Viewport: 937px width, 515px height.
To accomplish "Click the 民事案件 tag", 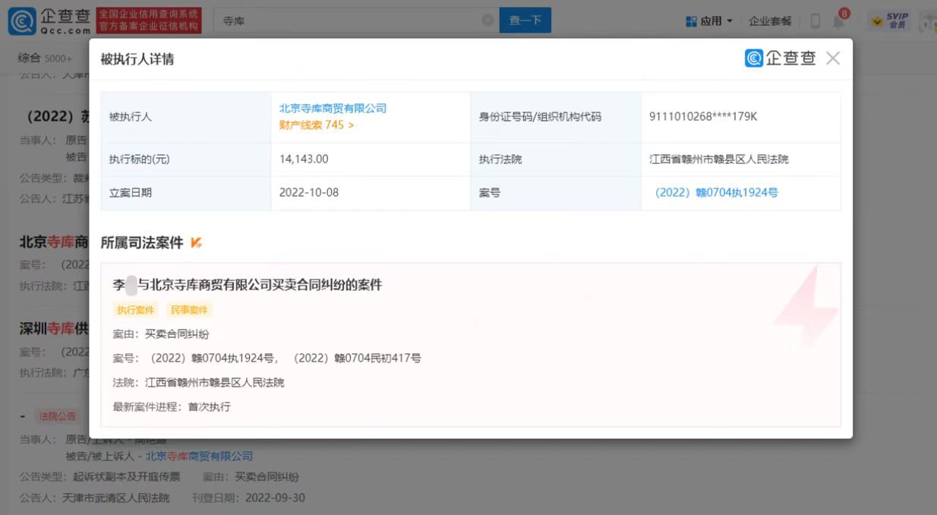I will tap(190, 310).
